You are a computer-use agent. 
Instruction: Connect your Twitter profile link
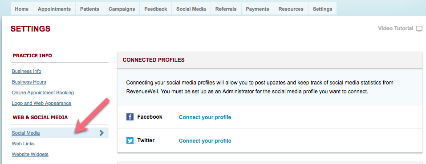pyautogui.click(x=205, y=141)
